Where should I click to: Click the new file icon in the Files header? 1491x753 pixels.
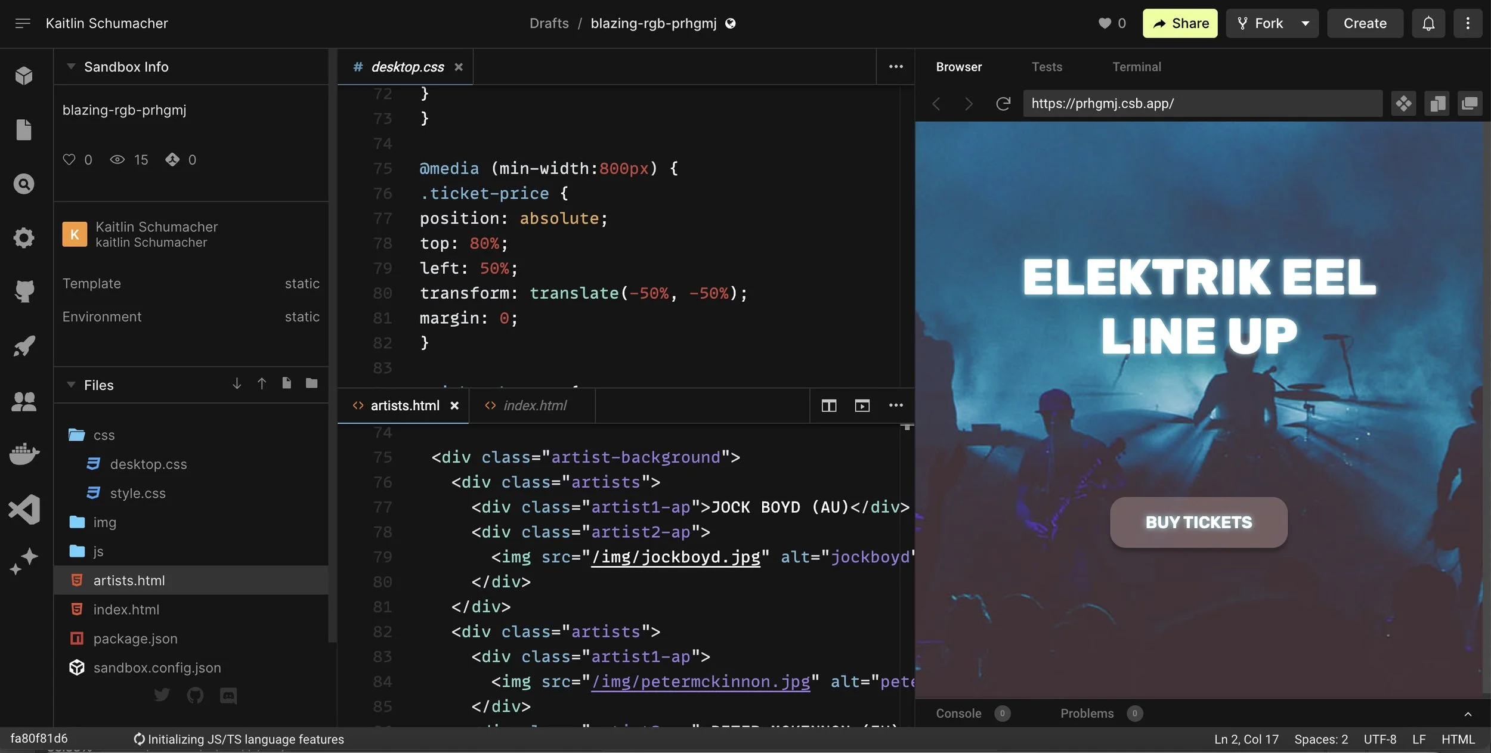coord(286,383)
